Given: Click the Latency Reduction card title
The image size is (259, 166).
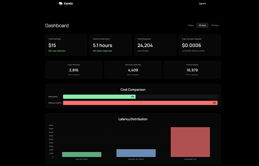Looking at the screenshot, I should (x=101, y=39).
